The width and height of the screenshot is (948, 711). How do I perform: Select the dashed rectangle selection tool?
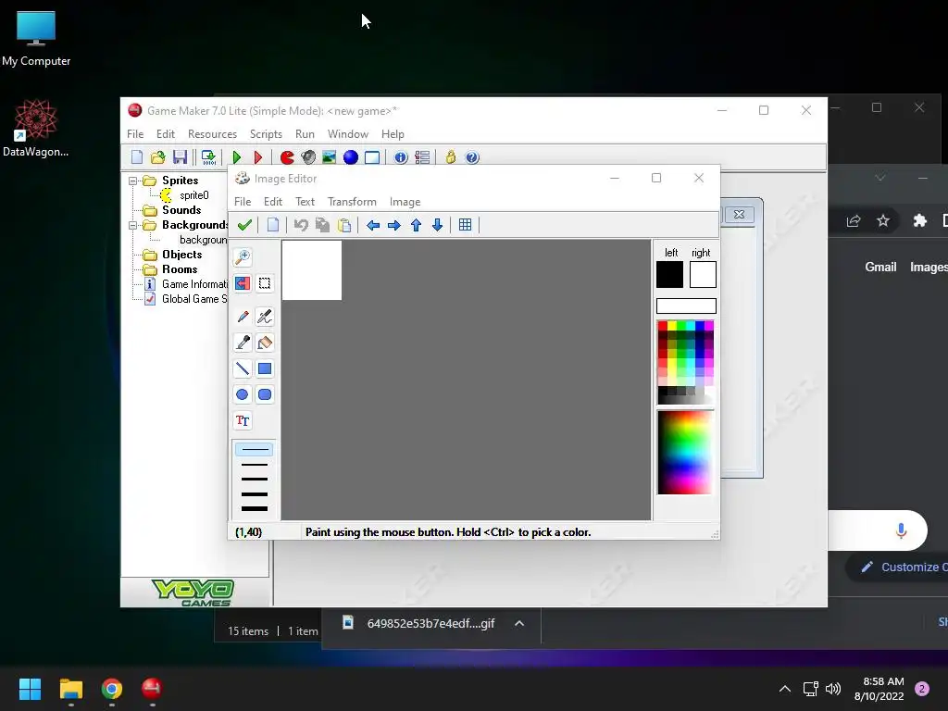click(x=264, y=283)
